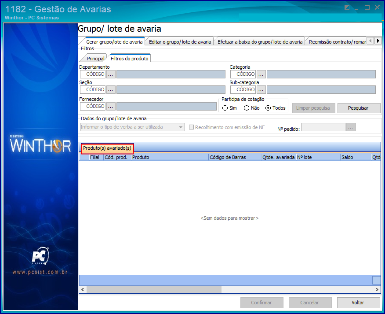
Task: Open Seção lookup ellipsis button
Action: click(111, 89)
